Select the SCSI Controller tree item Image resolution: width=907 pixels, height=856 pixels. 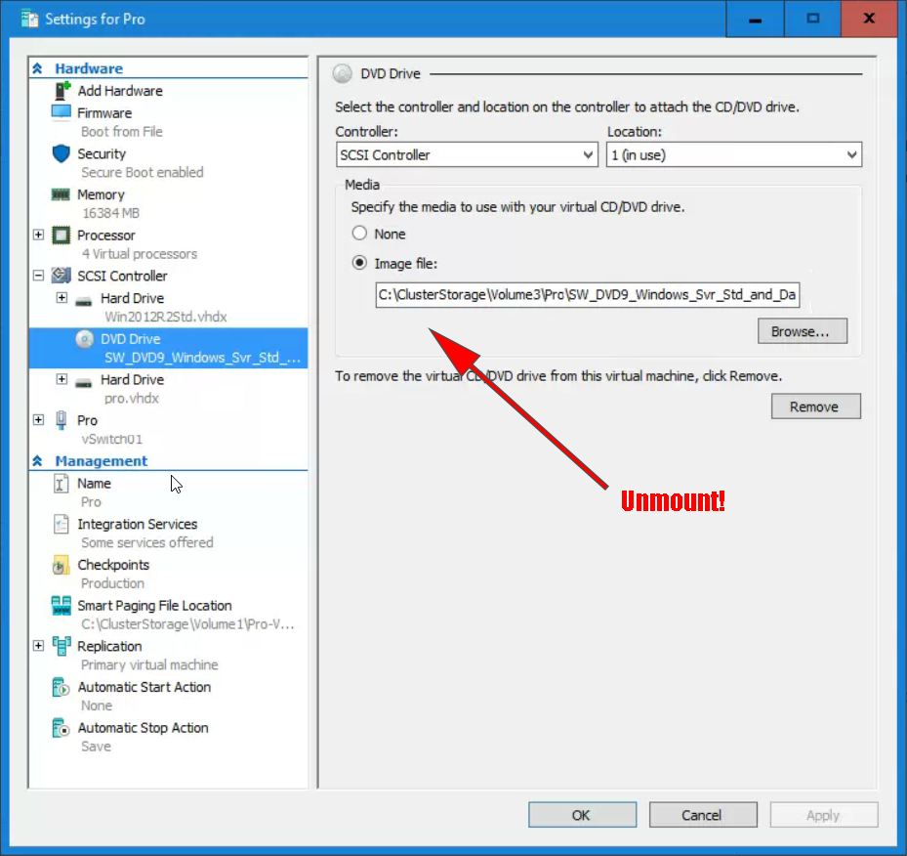click(122, 276)
